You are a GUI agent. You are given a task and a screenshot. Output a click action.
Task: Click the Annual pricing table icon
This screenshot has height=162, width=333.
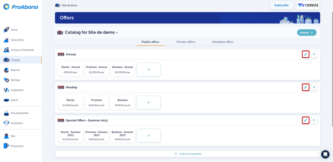point(61,54)
